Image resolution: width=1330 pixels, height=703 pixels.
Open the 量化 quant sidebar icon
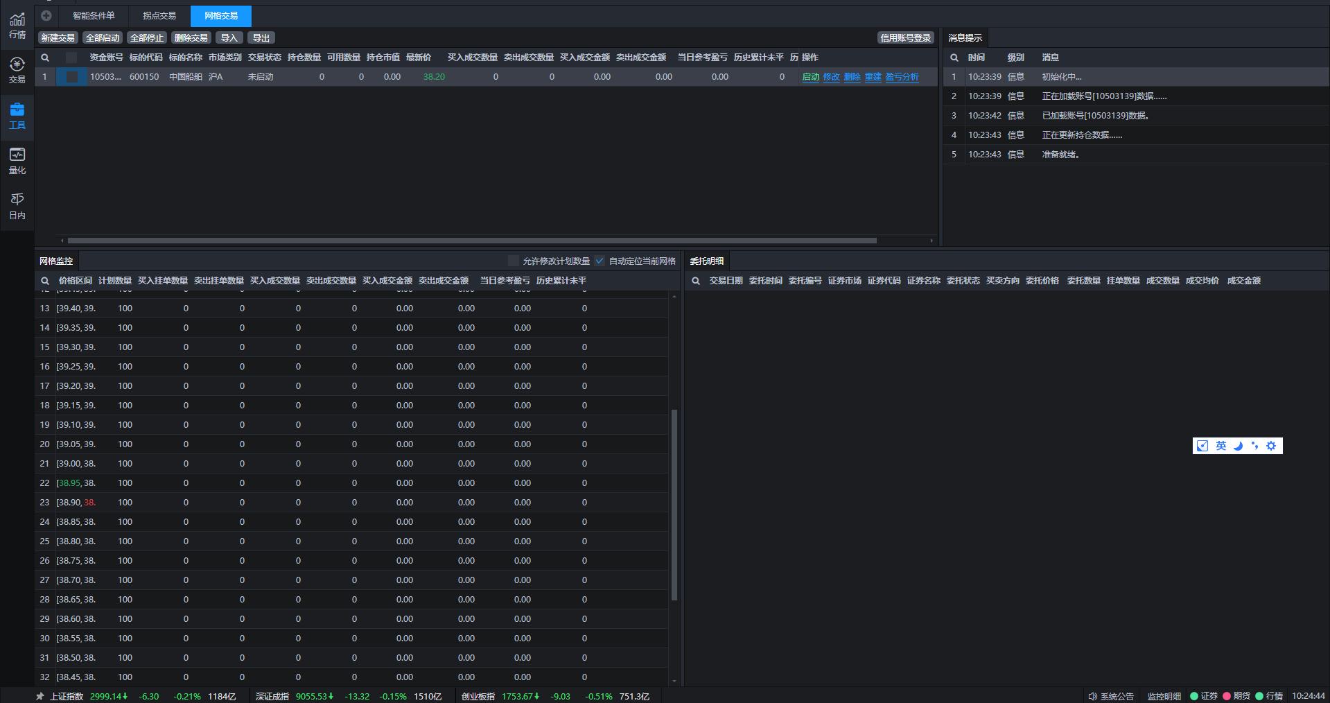click(17, 161)
